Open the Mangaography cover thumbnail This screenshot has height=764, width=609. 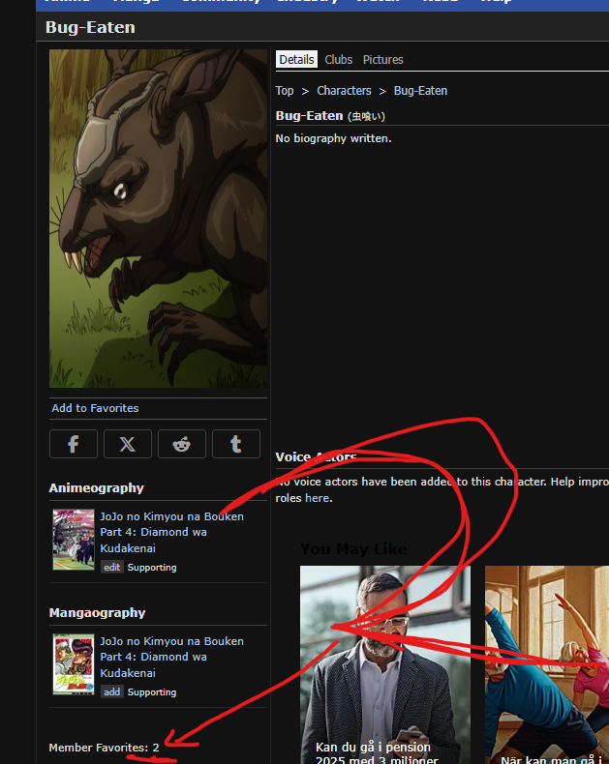pos(74,664)
